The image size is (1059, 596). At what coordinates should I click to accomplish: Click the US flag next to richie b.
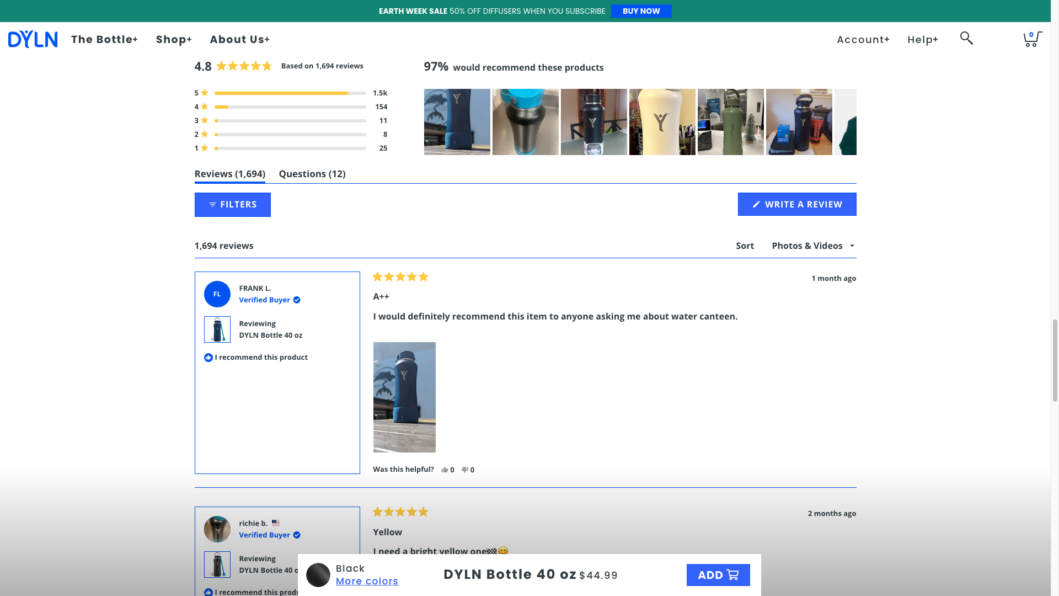pyautogui.click(x=276, y=523)
